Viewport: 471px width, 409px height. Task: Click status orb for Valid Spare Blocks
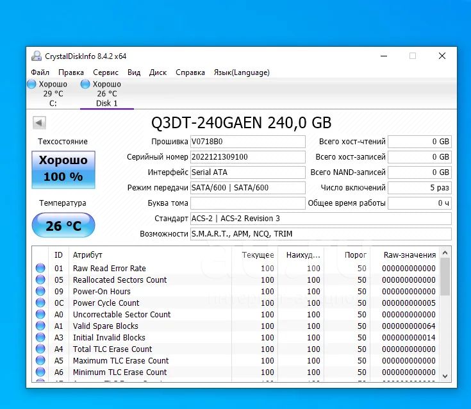click(x=40, y=326)
